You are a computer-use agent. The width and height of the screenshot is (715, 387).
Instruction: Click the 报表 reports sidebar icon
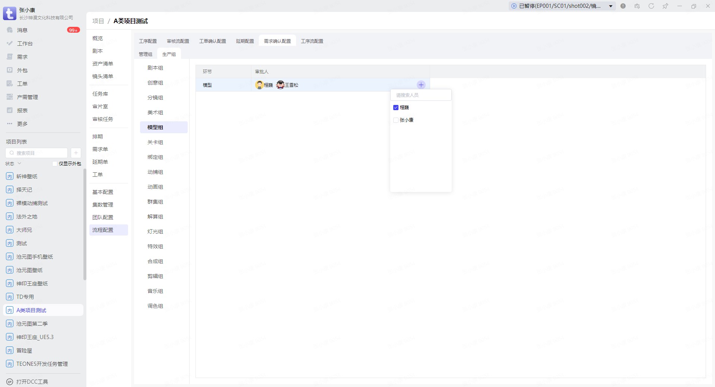click(10, 111)
